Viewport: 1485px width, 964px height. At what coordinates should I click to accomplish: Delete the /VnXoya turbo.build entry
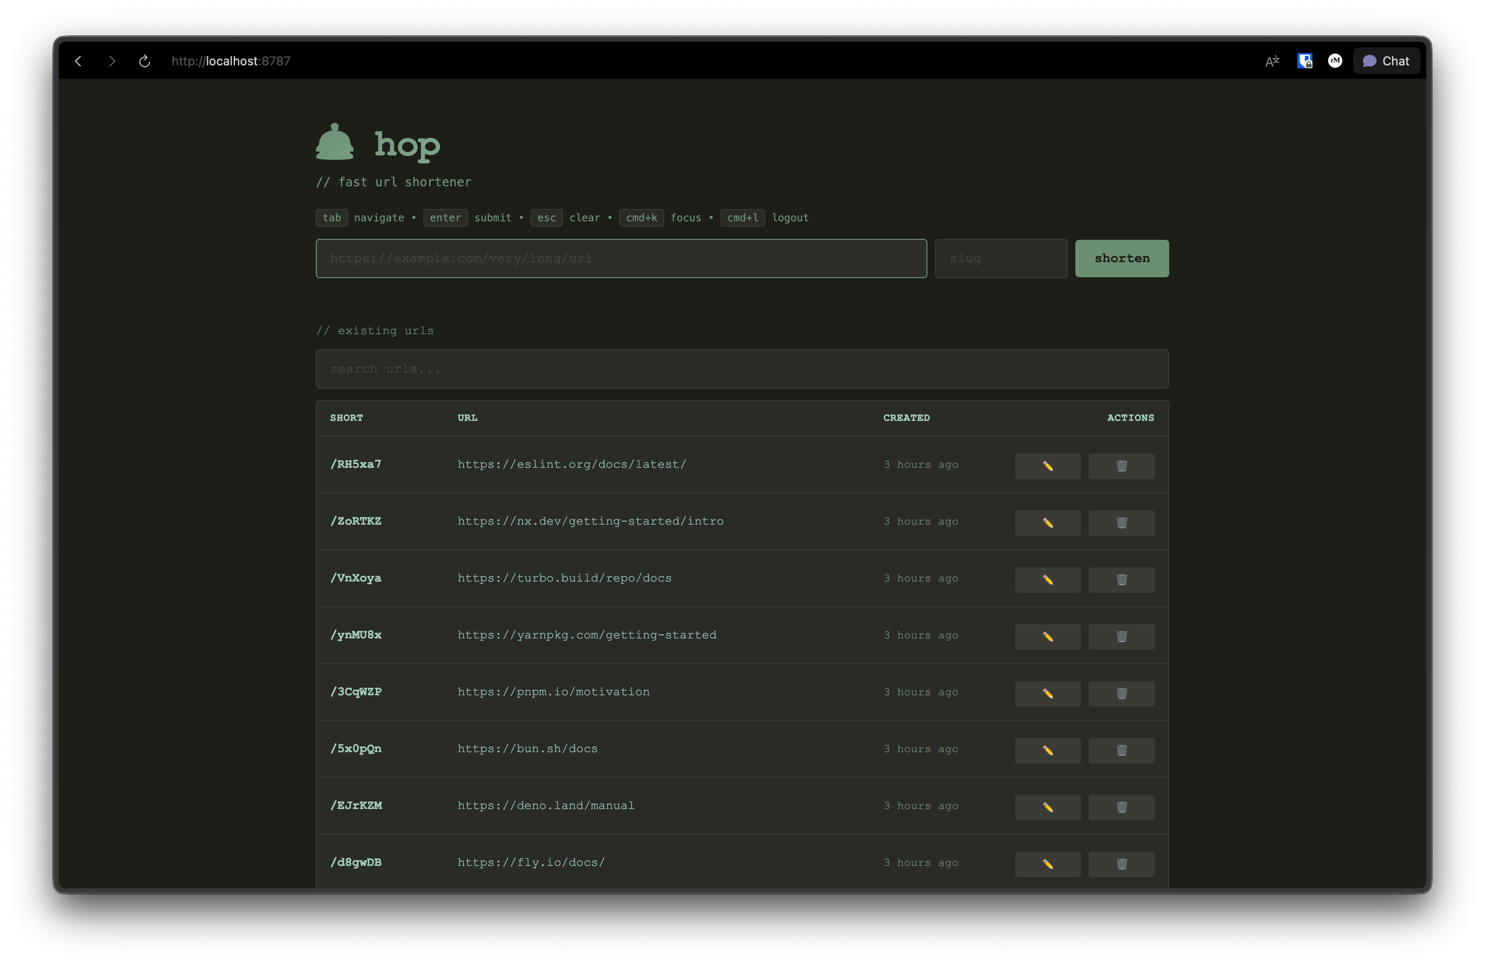pyautogui.click(x=1120, y=579)
